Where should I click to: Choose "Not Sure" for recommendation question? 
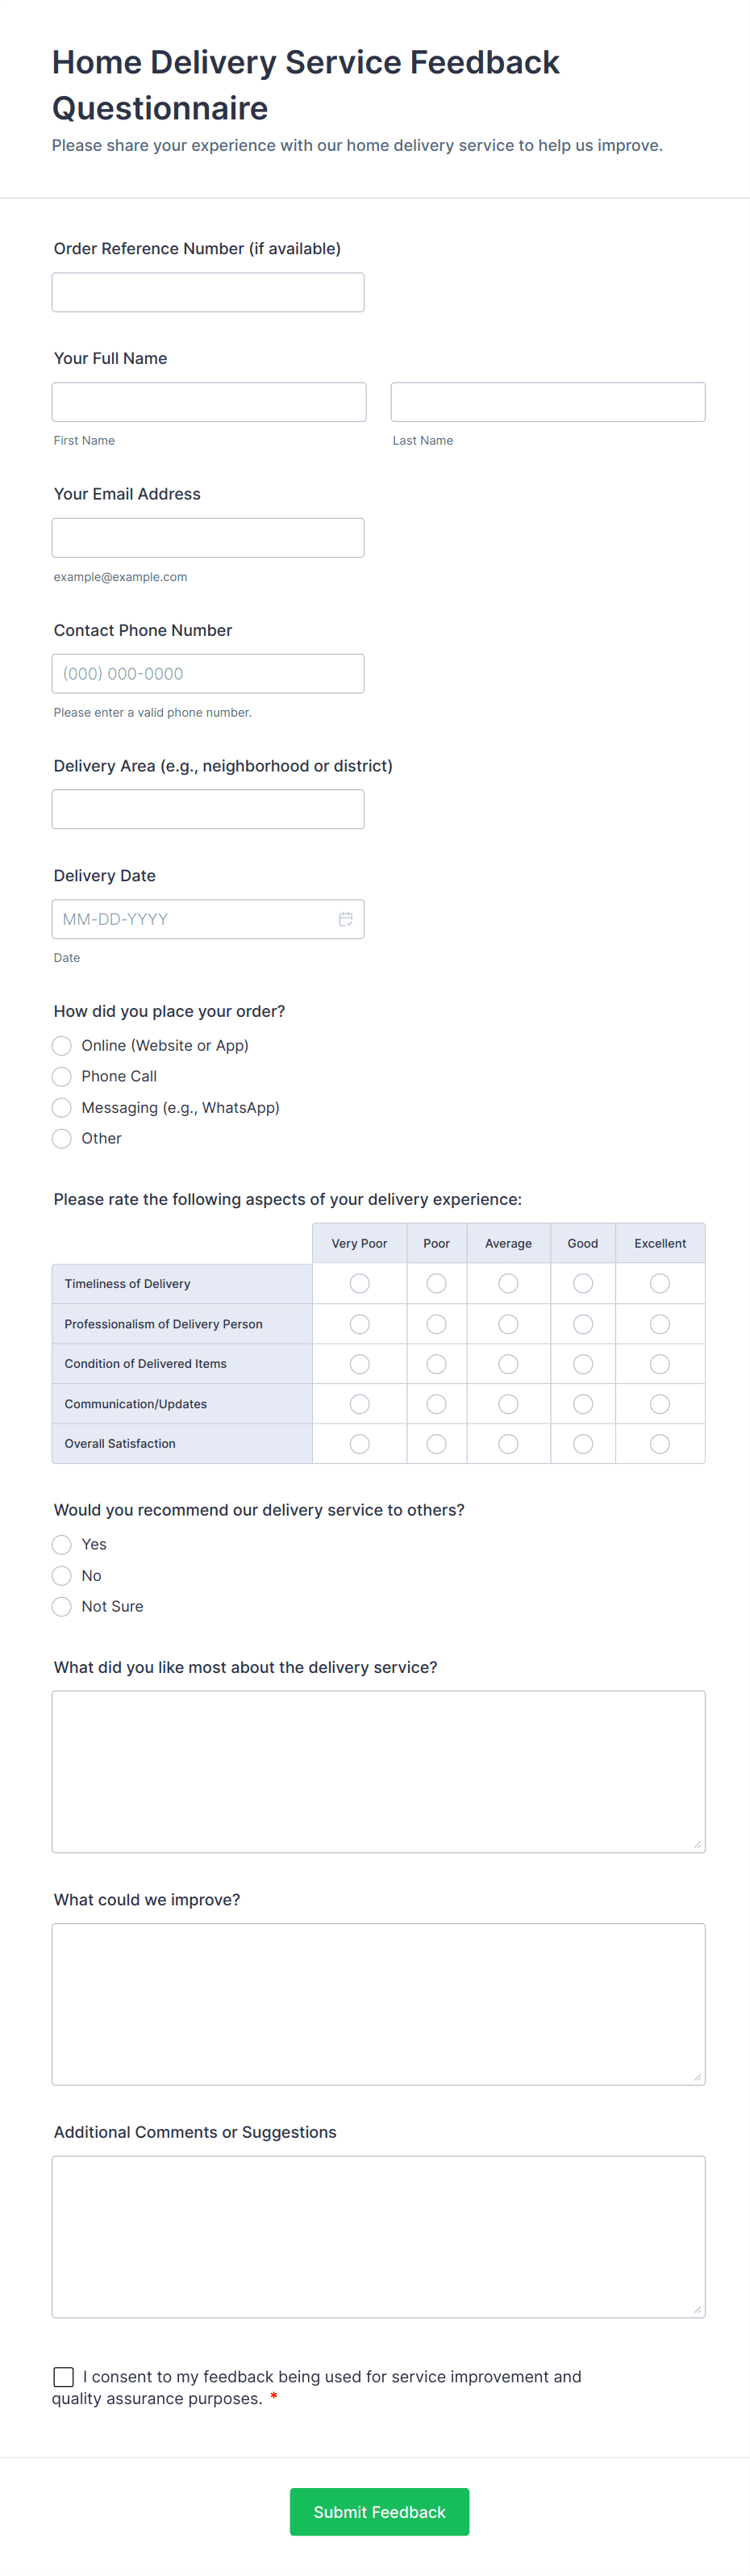[62, 1606]
